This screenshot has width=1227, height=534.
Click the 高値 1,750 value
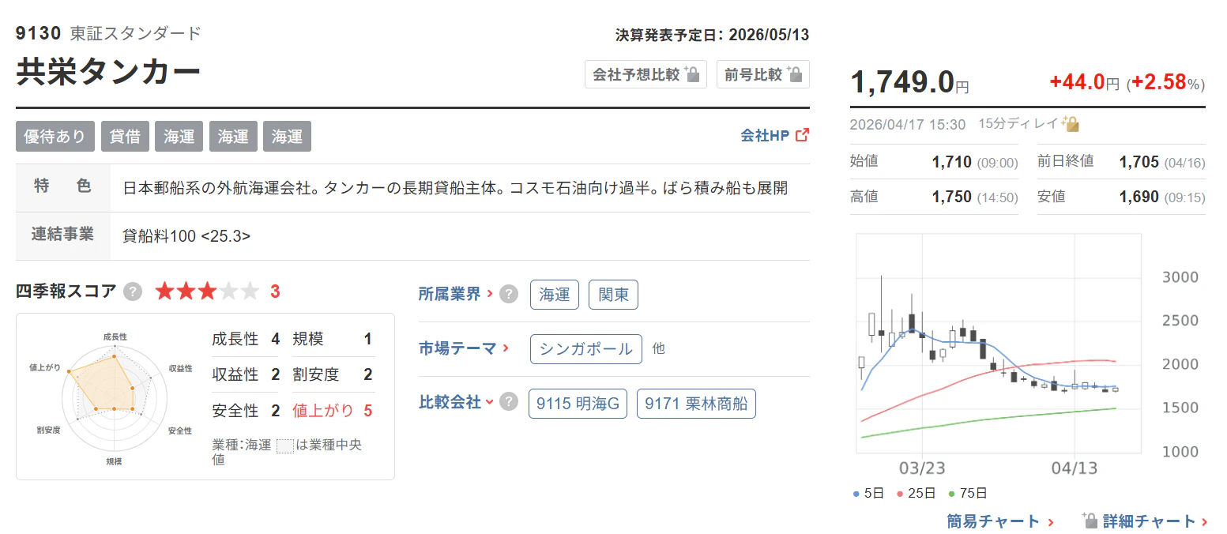[952, 197]
